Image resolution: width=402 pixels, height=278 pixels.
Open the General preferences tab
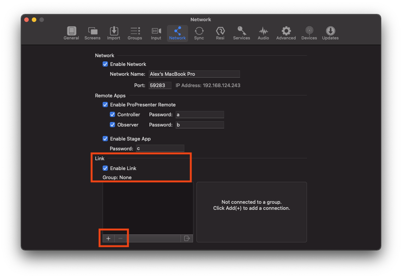(x=71, y=33)
